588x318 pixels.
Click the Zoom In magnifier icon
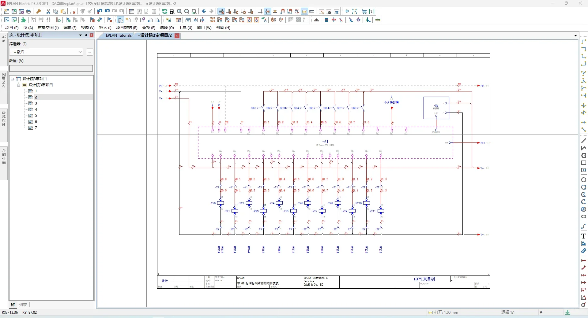(179, 11)
